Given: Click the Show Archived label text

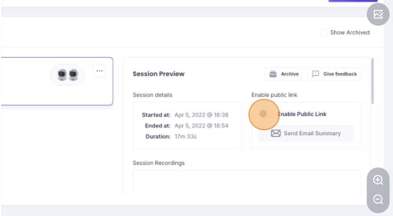Looking at the screenshot, I should pyautogui.click(x=350, y=33).
